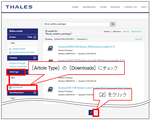Screen dimensions: 151x120
Task: Click the Operating System Filter text box
Action: pyautogui.click(x=22, y=99)
